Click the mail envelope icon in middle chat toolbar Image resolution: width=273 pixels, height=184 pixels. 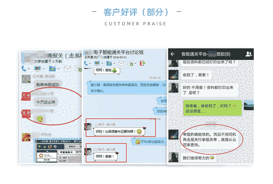[x=121, y=63]
